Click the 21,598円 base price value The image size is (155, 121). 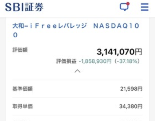click(x=131, y=89)
